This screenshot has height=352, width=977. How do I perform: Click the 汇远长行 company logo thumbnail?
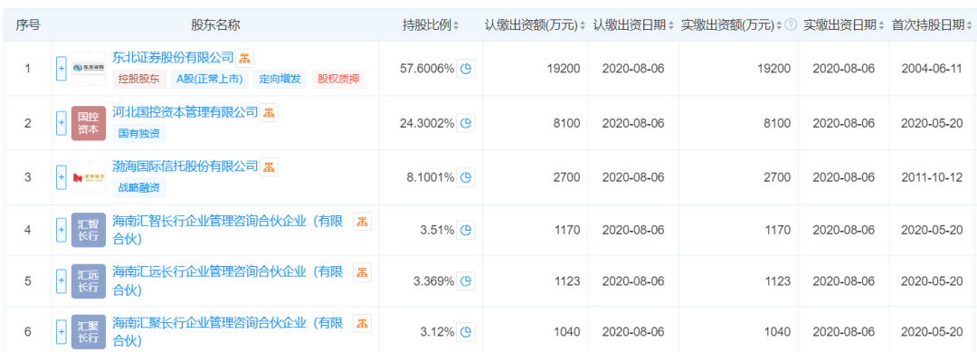pyautogui.click(x=89, y=281)
